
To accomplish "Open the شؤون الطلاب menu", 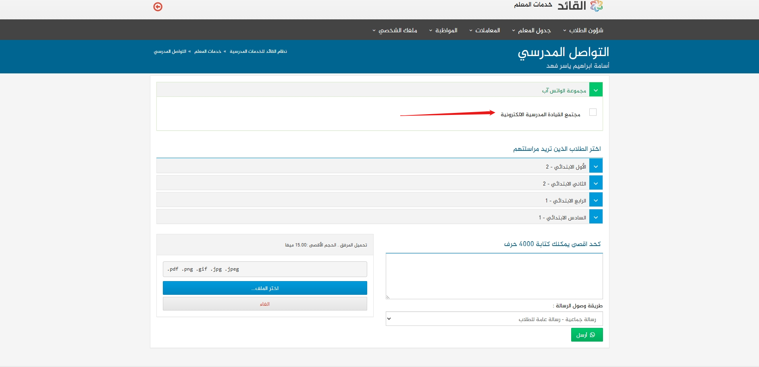I will 583,30.
